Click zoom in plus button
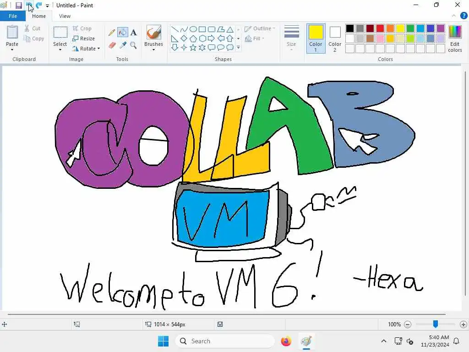 click(464, 324)
